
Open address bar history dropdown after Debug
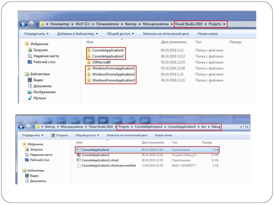(241, 127)
